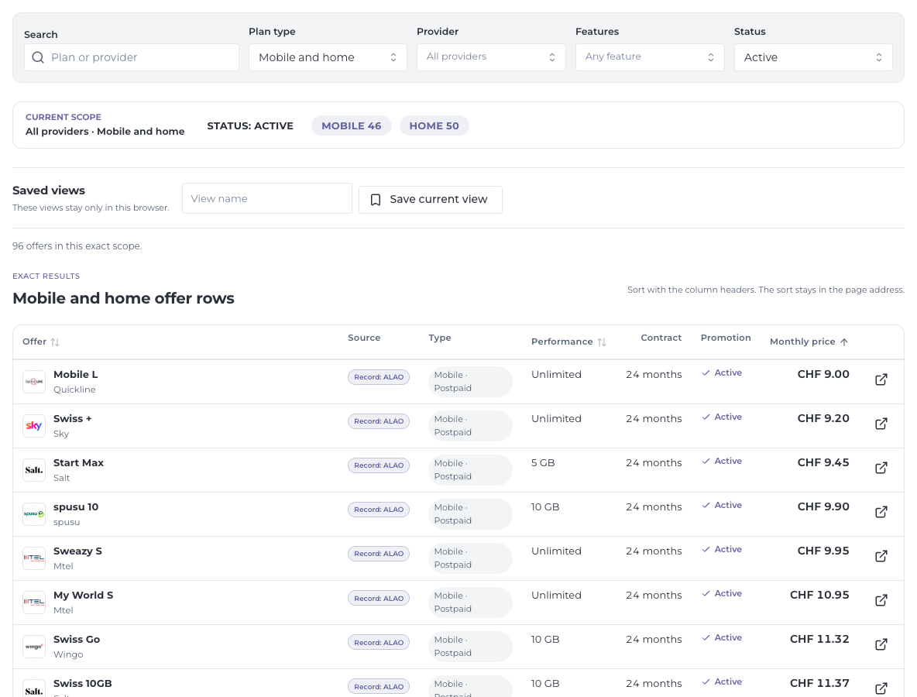Open external link for Swiss + offer

coord(881,424)
